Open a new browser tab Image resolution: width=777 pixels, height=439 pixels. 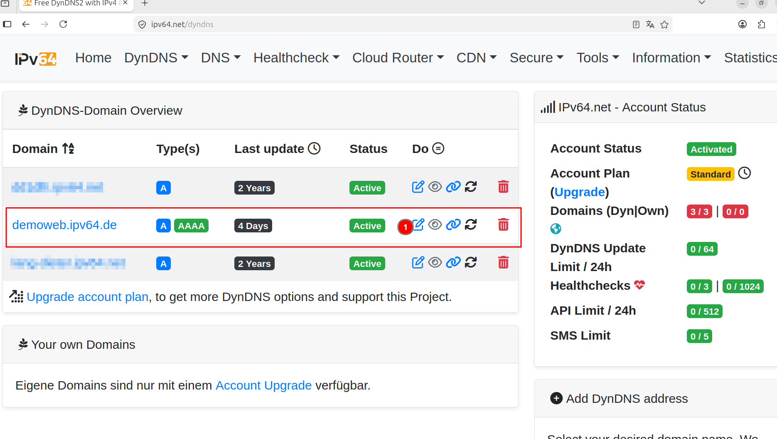(x=145, y=4)
